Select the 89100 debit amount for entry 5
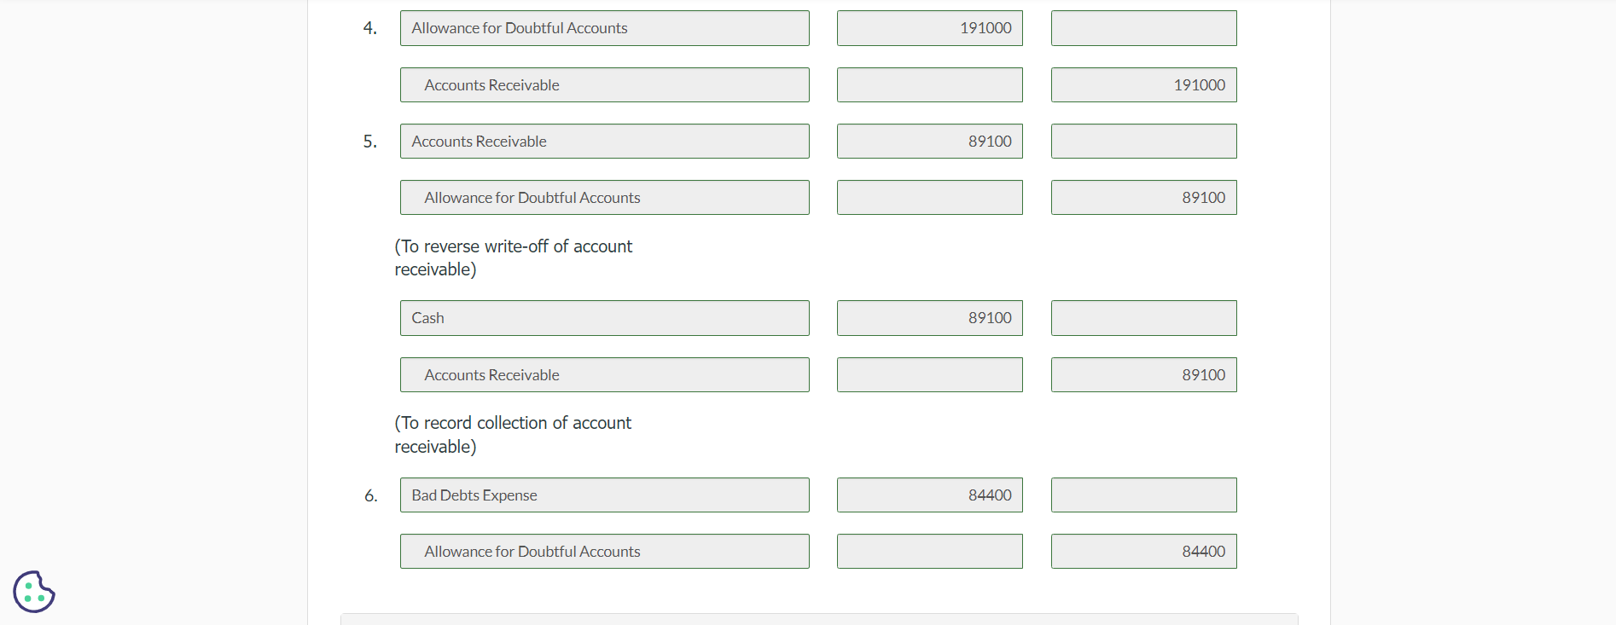The width and height of the screenshot is (1616, 625). 929,141
